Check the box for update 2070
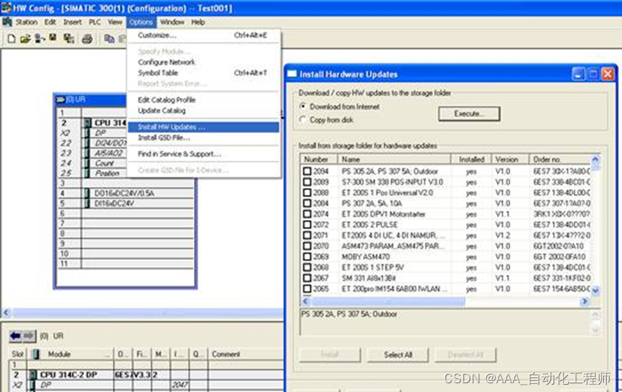The width and height of the screenshot is (622, 392). coord(307,246)
